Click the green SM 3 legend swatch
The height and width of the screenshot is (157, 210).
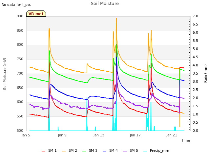coord(84,151)
